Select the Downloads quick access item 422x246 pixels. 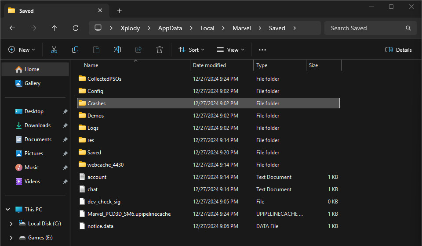pyautogui.click(x=37, y=125)
